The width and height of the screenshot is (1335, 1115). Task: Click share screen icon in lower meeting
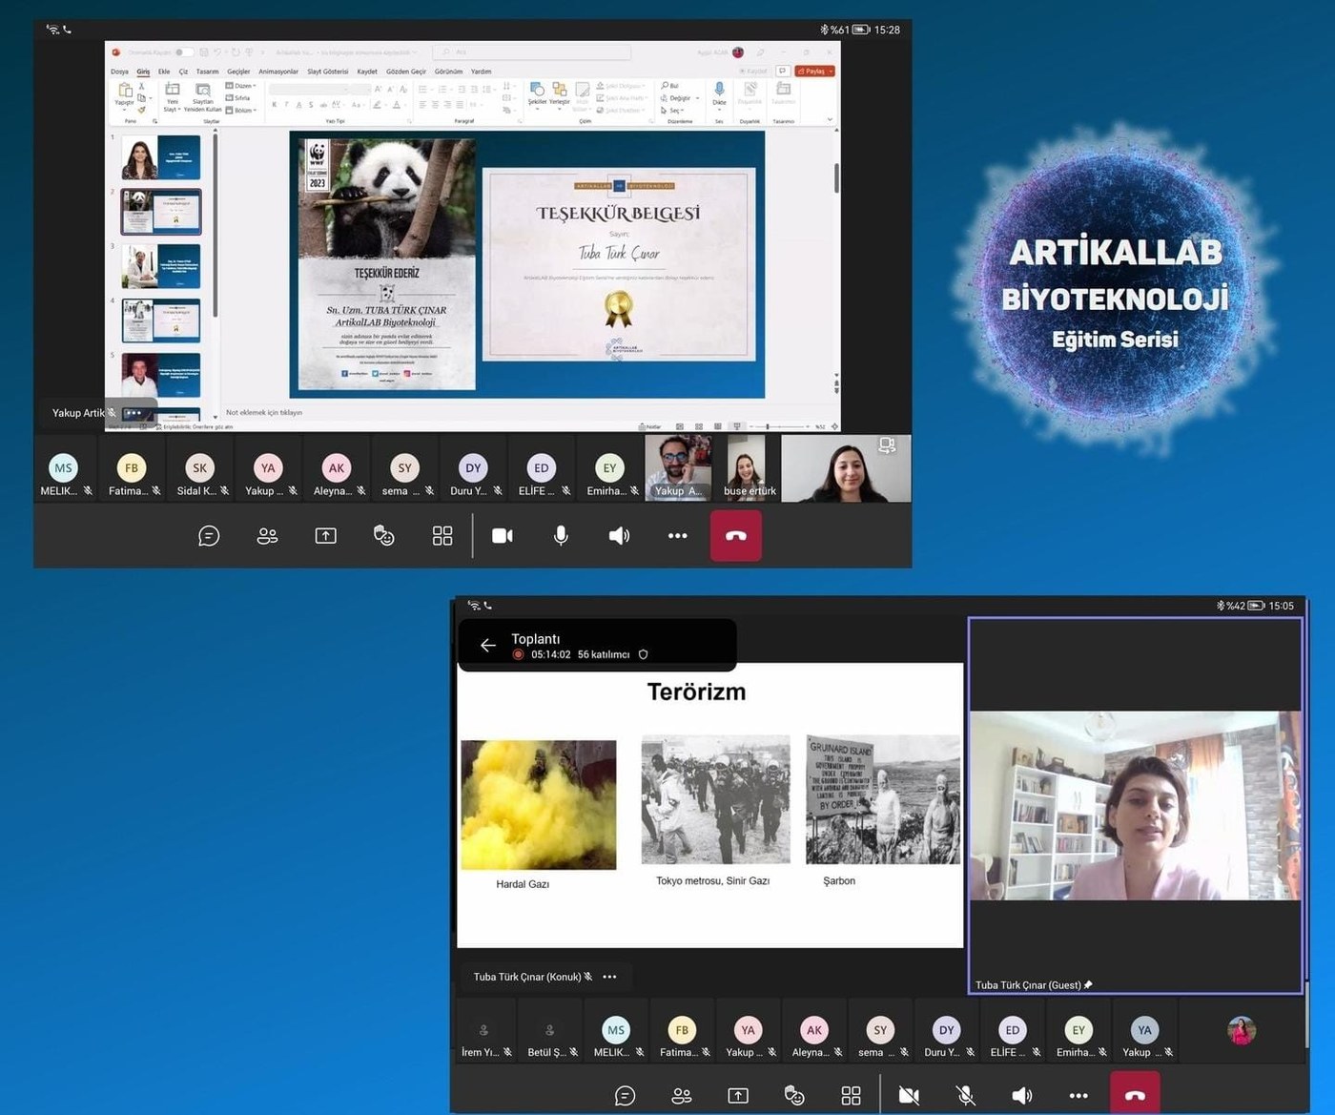738,1096
